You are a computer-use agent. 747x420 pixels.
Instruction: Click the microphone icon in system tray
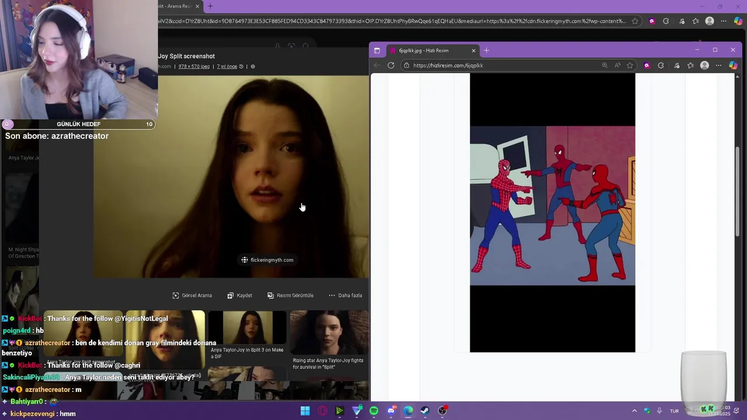(x=659, y=411)
